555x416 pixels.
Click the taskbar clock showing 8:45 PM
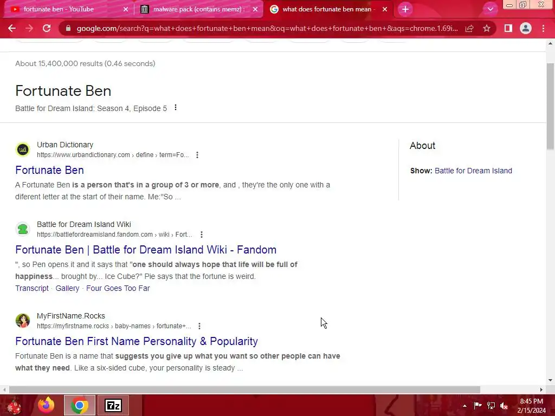(531, 406)
